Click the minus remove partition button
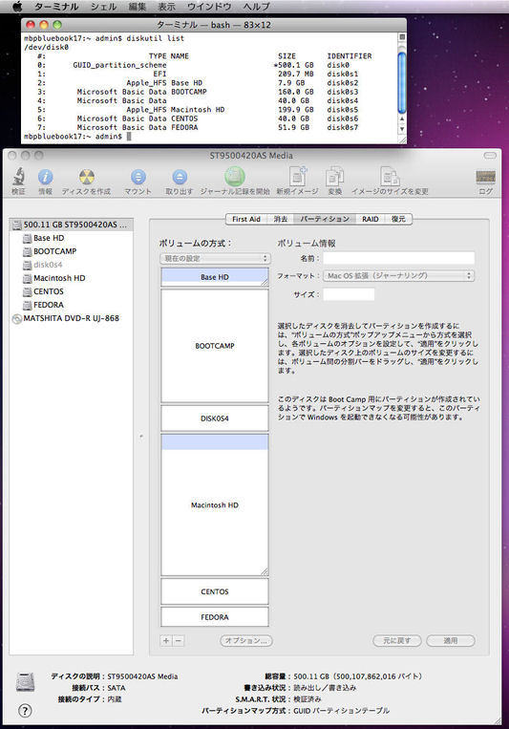The width and height of the screenshot is (509, 729). pyautogui.click(x=178, y=641)
